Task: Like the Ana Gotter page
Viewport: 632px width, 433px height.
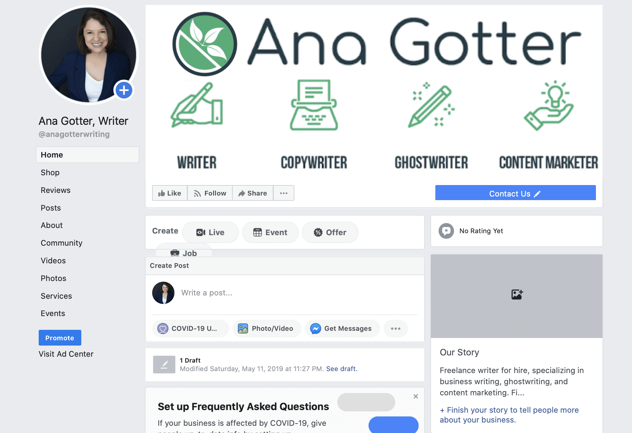Action: tap(170, 193)
